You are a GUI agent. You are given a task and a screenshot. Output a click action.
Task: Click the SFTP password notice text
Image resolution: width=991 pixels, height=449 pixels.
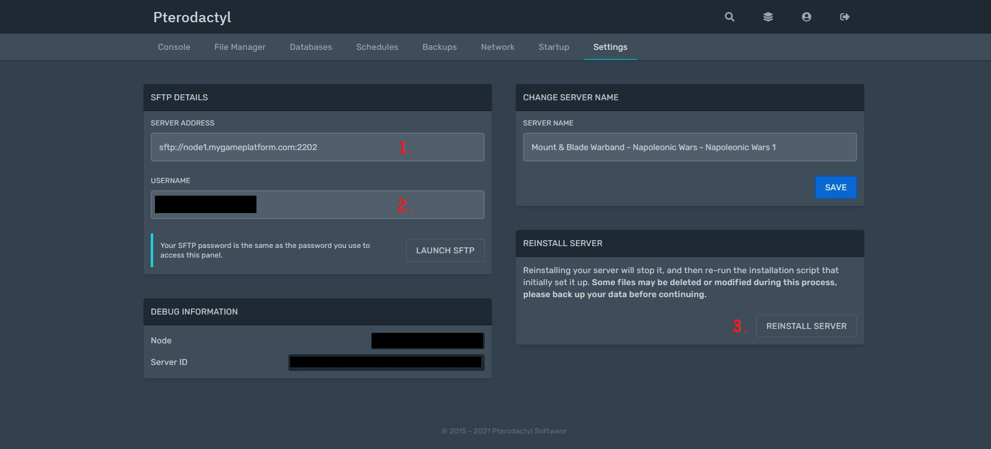point(265,250)
